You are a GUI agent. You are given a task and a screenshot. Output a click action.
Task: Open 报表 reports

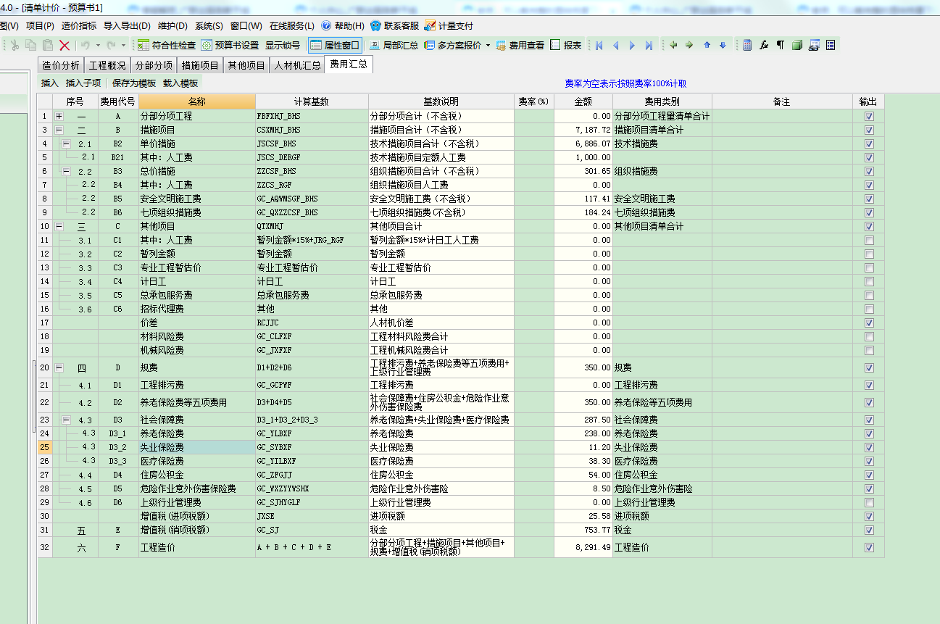tap(565, 45)
